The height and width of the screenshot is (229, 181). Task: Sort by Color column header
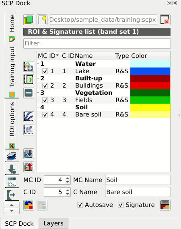[x=150, y=56]
